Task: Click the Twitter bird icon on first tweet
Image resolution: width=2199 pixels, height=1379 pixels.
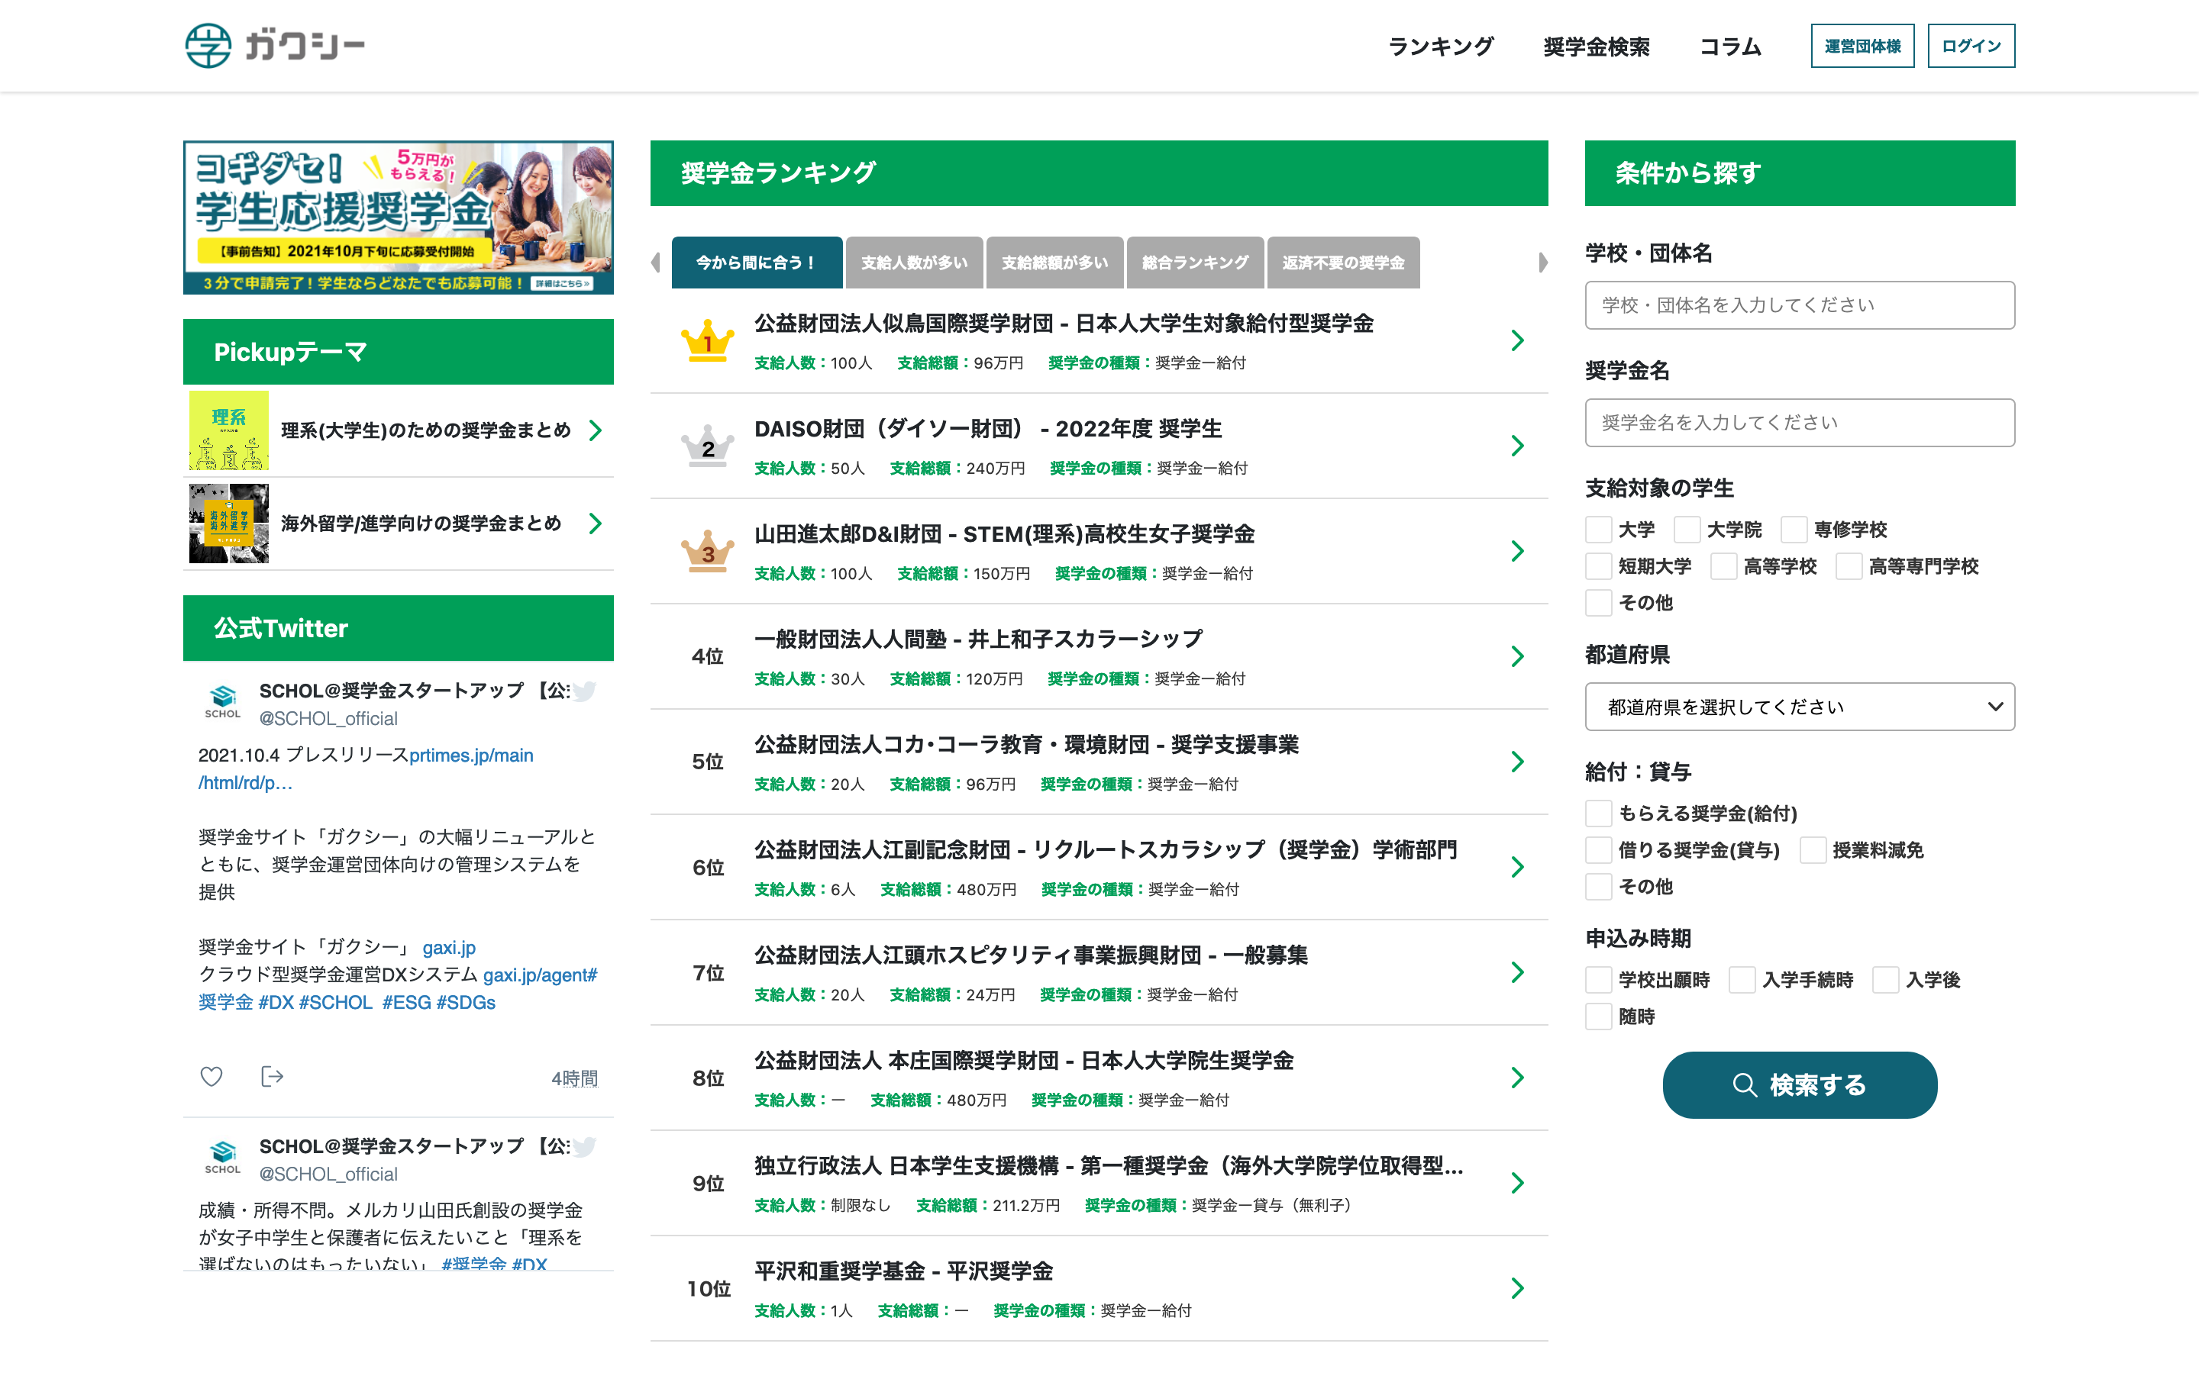Action: click(585, 691)
